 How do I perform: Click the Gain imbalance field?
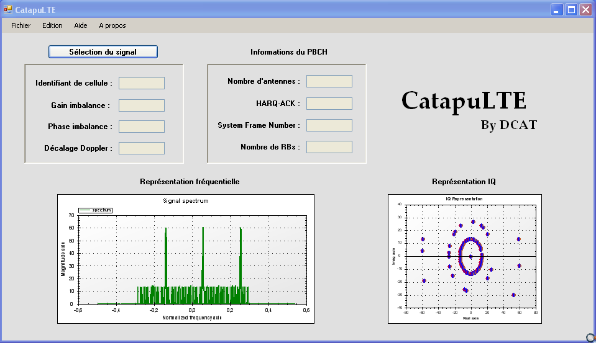coord(142,105)
